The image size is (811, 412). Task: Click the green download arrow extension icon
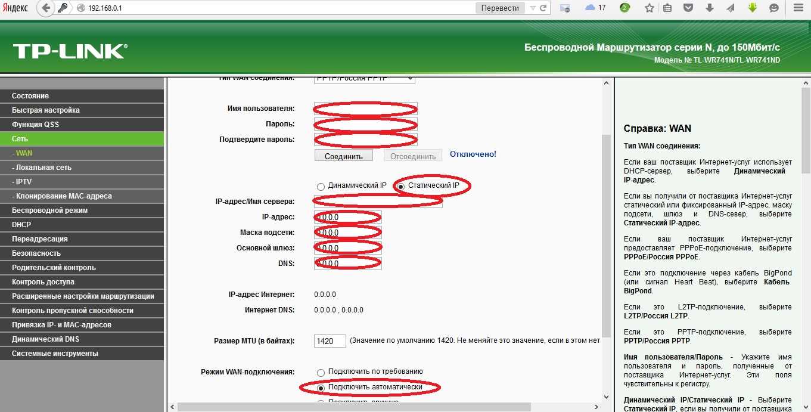[x=752, y=8]
